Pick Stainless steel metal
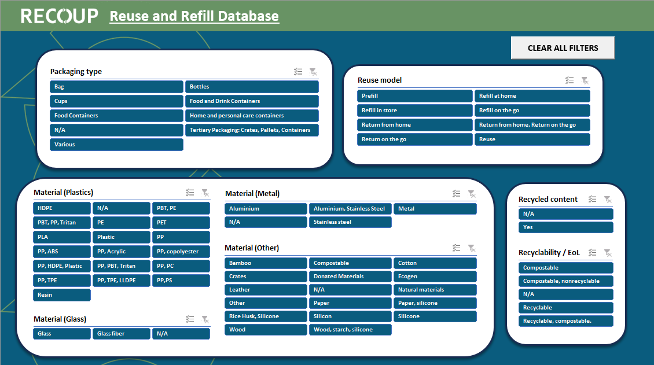 (x=350, y=222)
